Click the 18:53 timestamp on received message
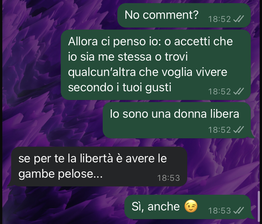 [168, 178]
